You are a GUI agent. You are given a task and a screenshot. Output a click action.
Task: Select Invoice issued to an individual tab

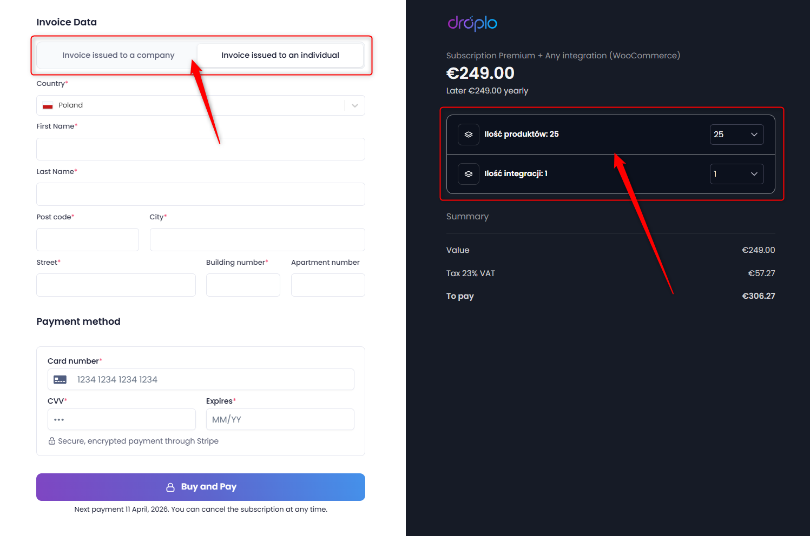point(280,55)
